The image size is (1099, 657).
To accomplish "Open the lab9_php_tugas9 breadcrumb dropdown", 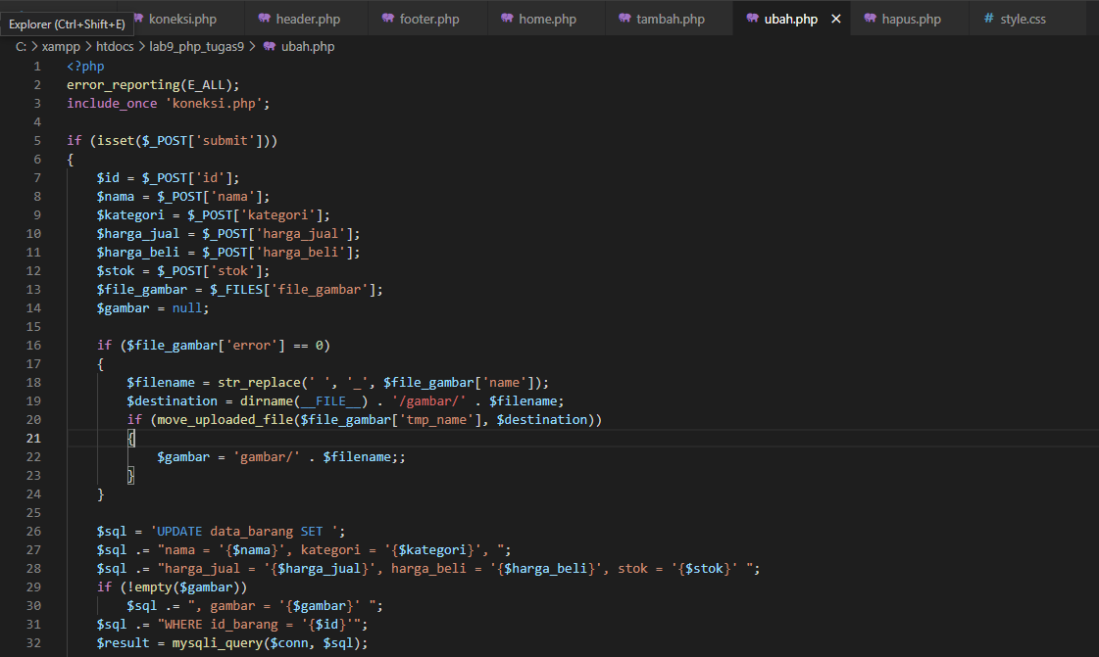I will 197,46.
